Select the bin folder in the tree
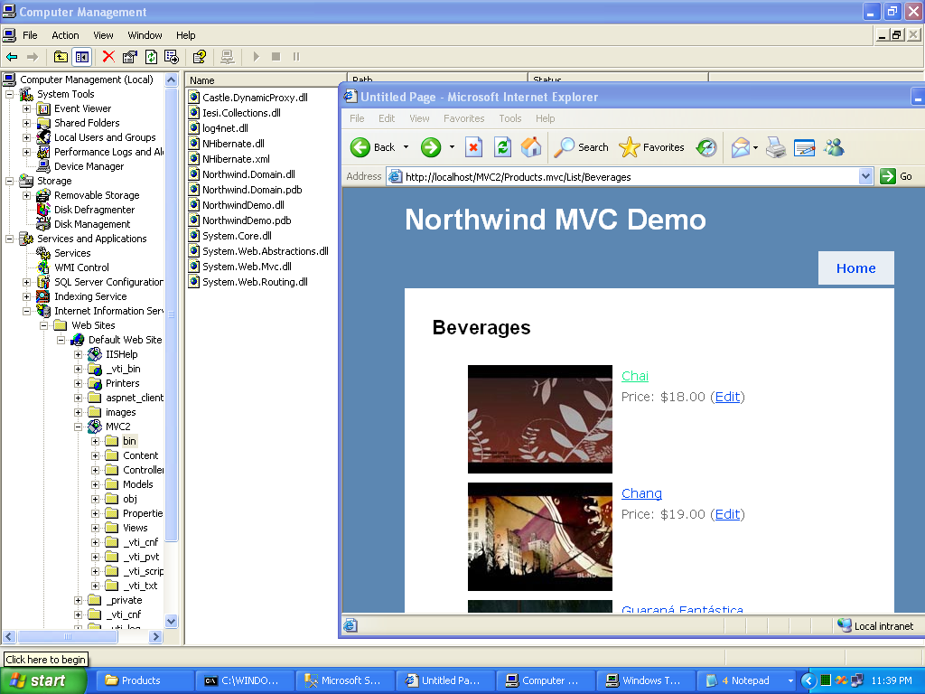This screenshot has height=694, width=925. 129,441
